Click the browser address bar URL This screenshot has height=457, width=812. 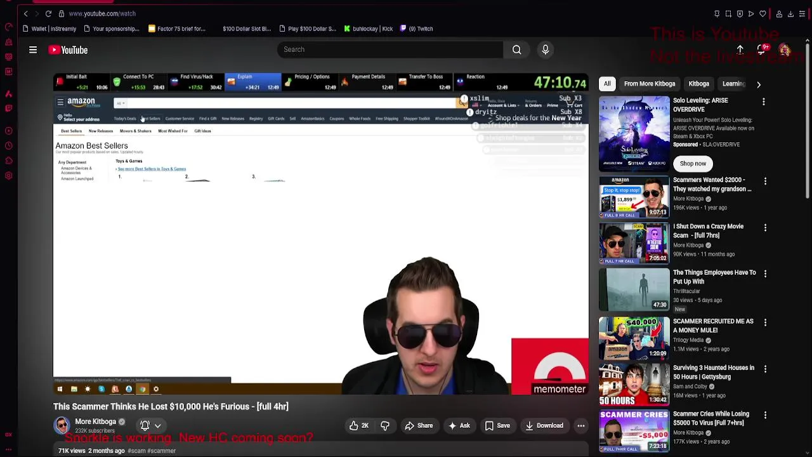click(x=102, y=13)
